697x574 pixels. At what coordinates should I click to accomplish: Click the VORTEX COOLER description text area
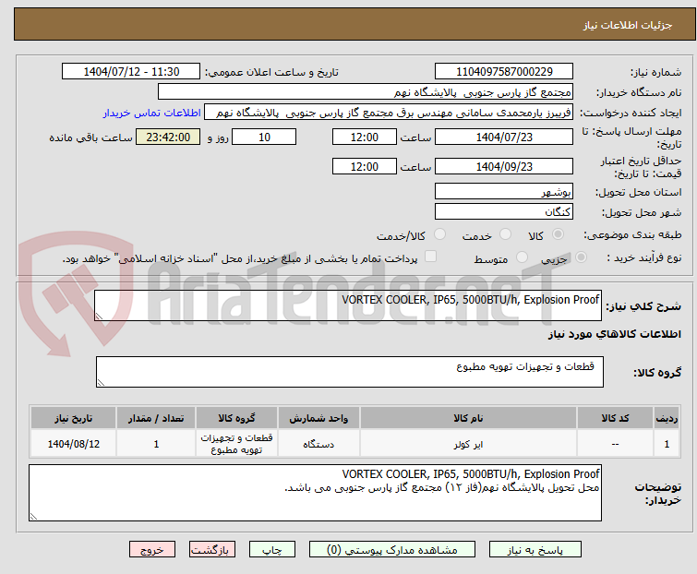click(349, 306)
